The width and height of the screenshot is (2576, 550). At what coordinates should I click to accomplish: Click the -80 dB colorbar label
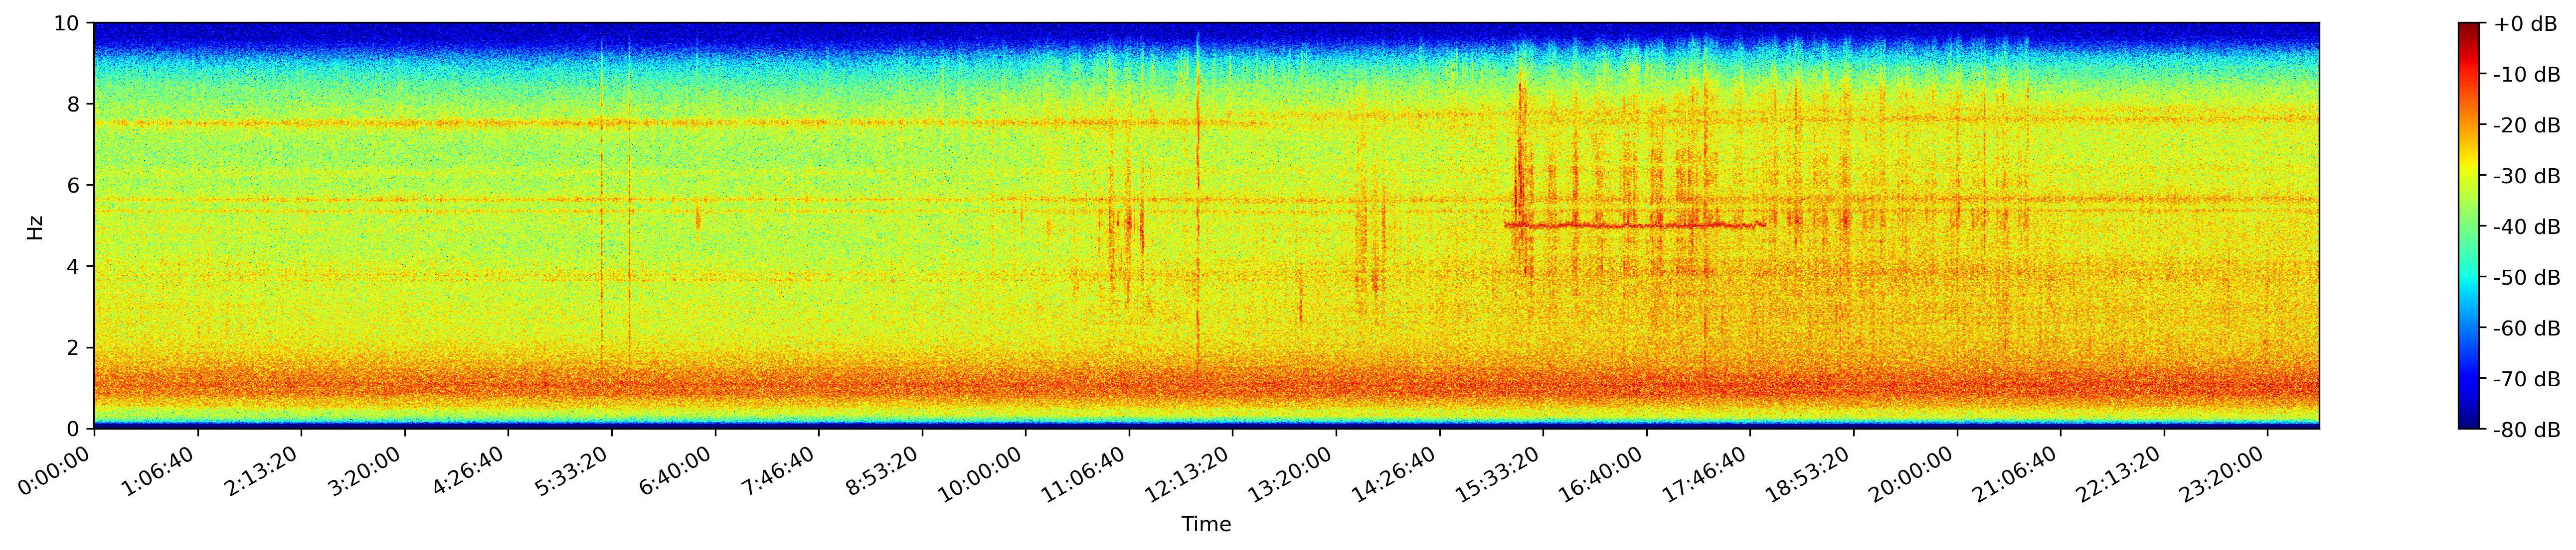tap(2526, 430)
